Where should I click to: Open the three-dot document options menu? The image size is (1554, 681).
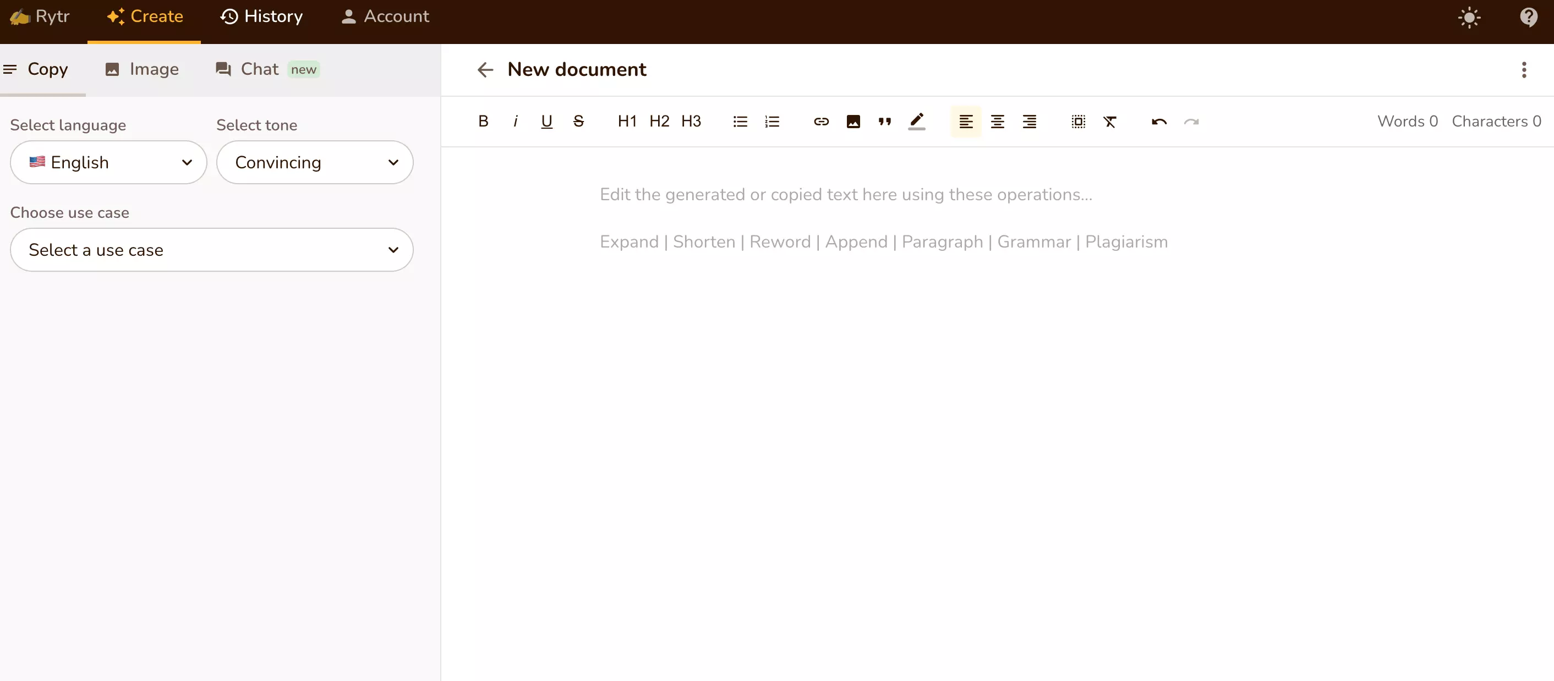[x=1524, y=69]
